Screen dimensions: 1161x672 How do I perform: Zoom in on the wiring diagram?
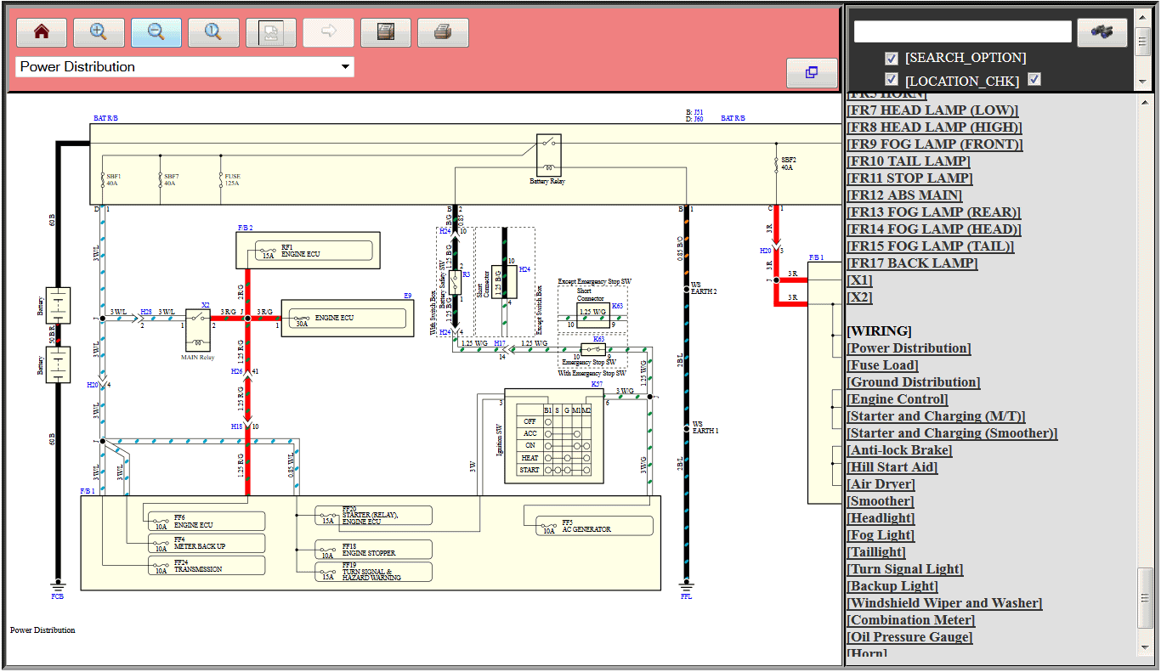[x=99, y=32]
